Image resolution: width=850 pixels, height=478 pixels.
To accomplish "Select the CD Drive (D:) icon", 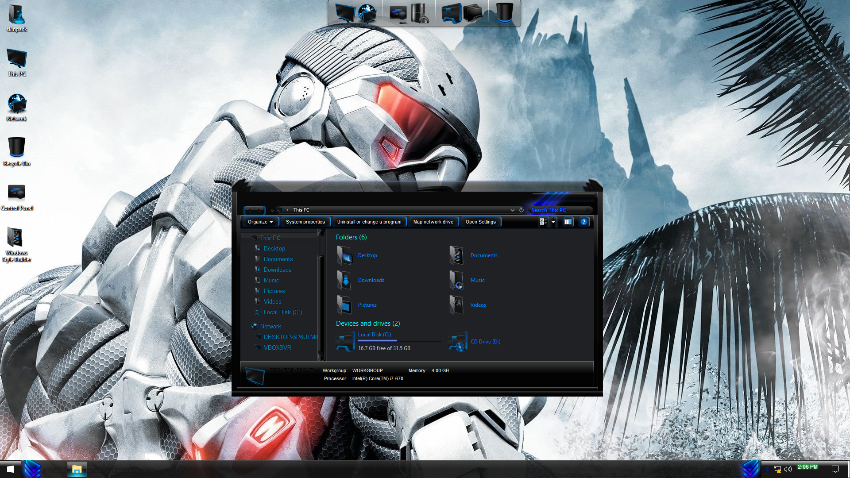I will 458,342.
